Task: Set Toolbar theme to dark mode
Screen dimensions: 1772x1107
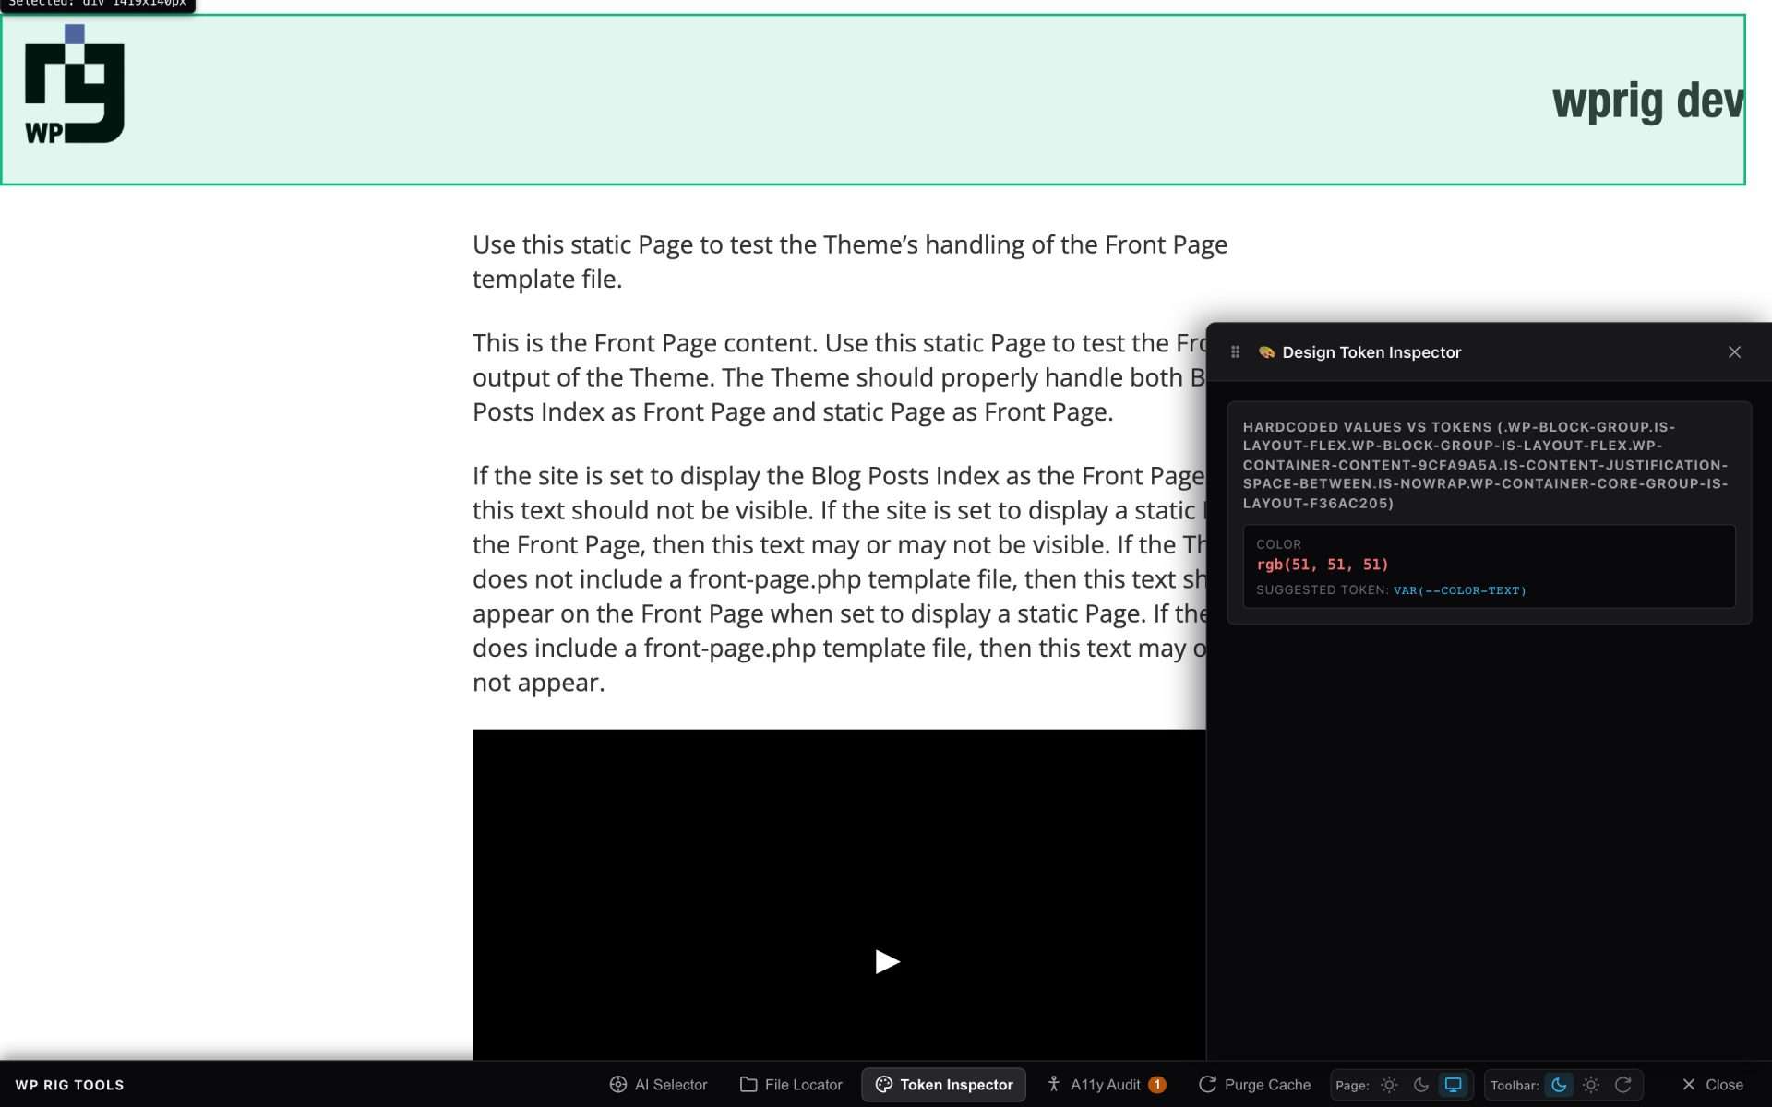Action: click(1559, 1085)
